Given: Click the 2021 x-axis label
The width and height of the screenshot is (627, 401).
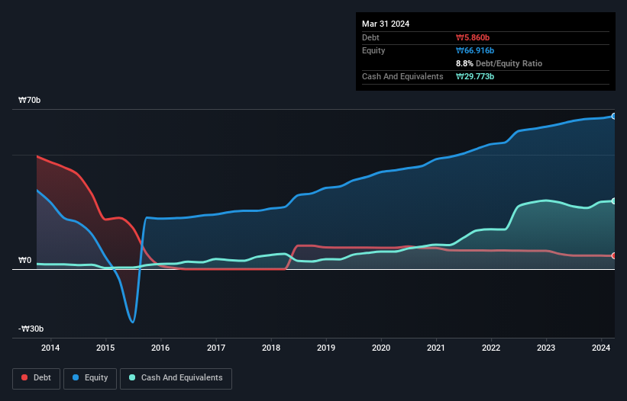Looking at the screenshot, I should (436, 348).
